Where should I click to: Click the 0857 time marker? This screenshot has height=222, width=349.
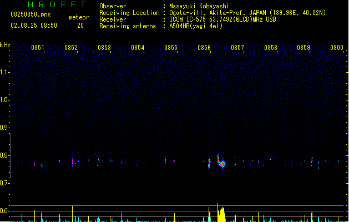[x=237, y=48]
